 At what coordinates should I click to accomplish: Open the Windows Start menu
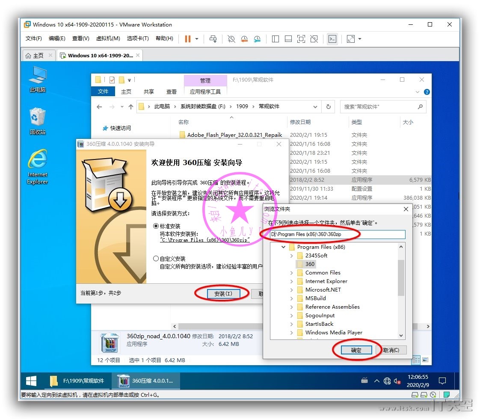pos(31,381)
